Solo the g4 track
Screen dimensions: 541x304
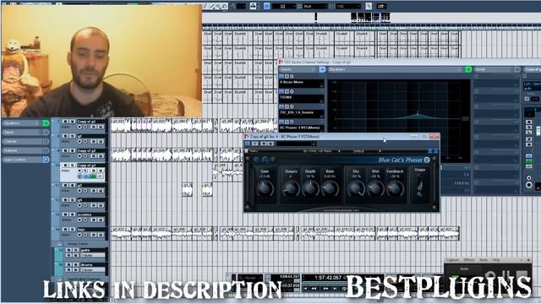(x=72, y=200)
